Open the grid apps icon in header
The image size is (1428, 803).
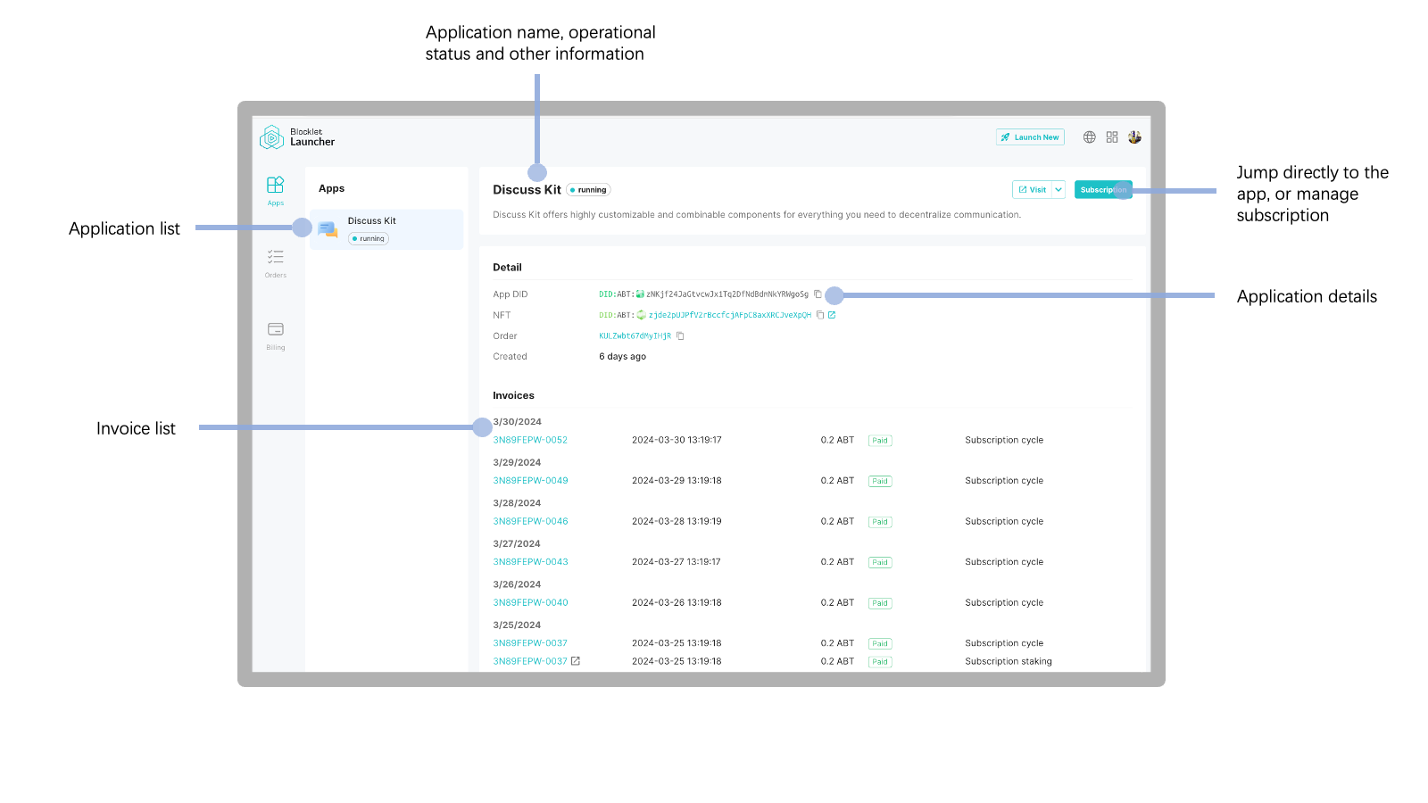pyautogui.click(x=1112, y=137)
